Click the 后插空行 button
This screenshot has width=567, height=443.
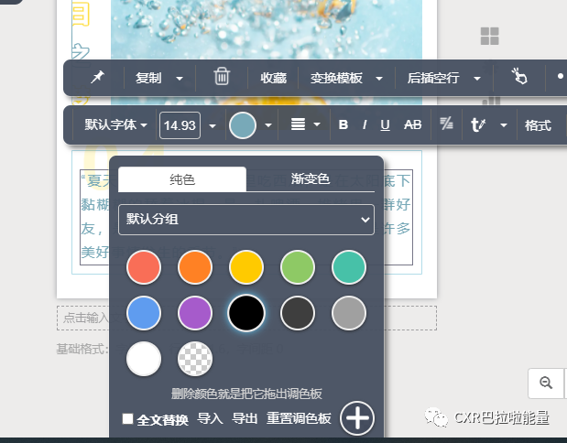433,78
